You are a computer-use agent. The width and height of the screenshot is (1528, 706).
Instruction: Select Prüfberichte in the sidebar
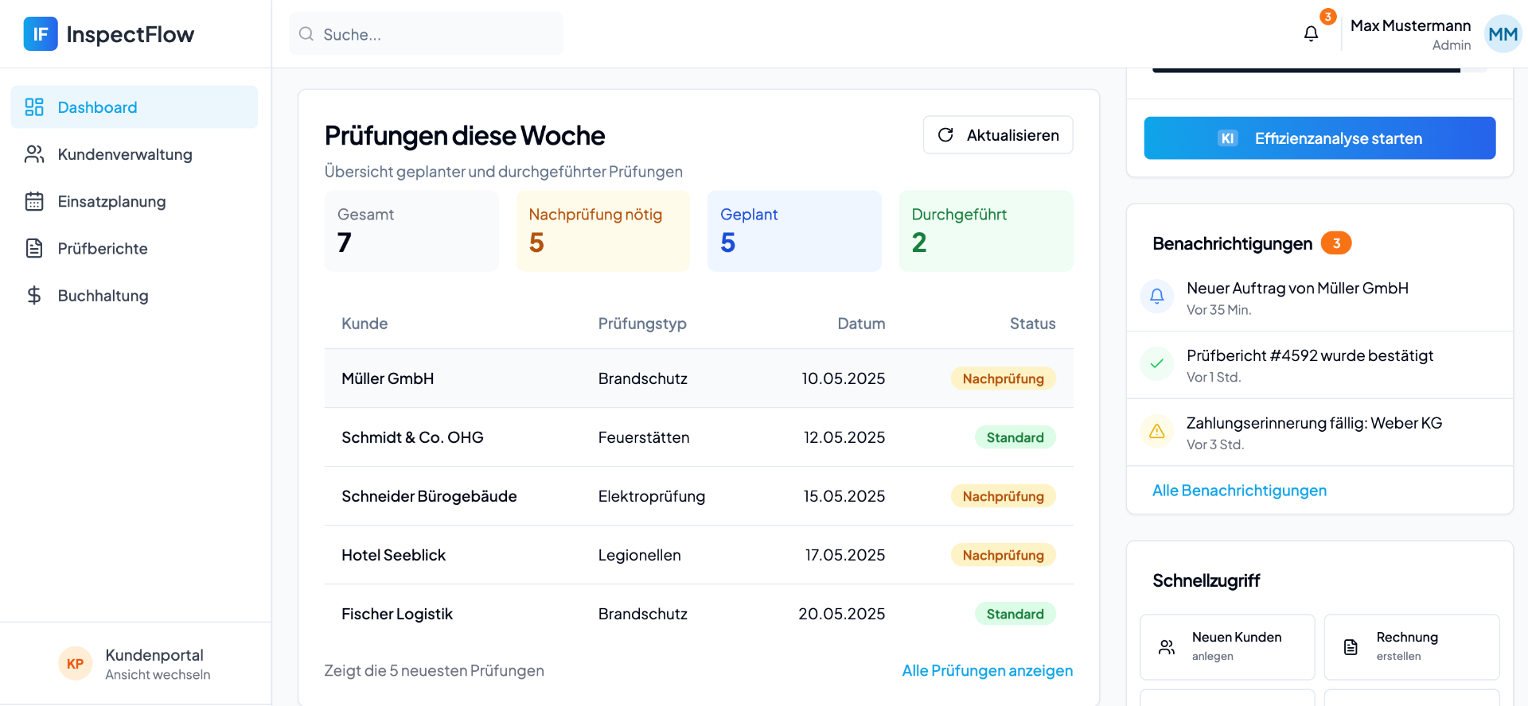pyautogui.click(x=134, y=248)
